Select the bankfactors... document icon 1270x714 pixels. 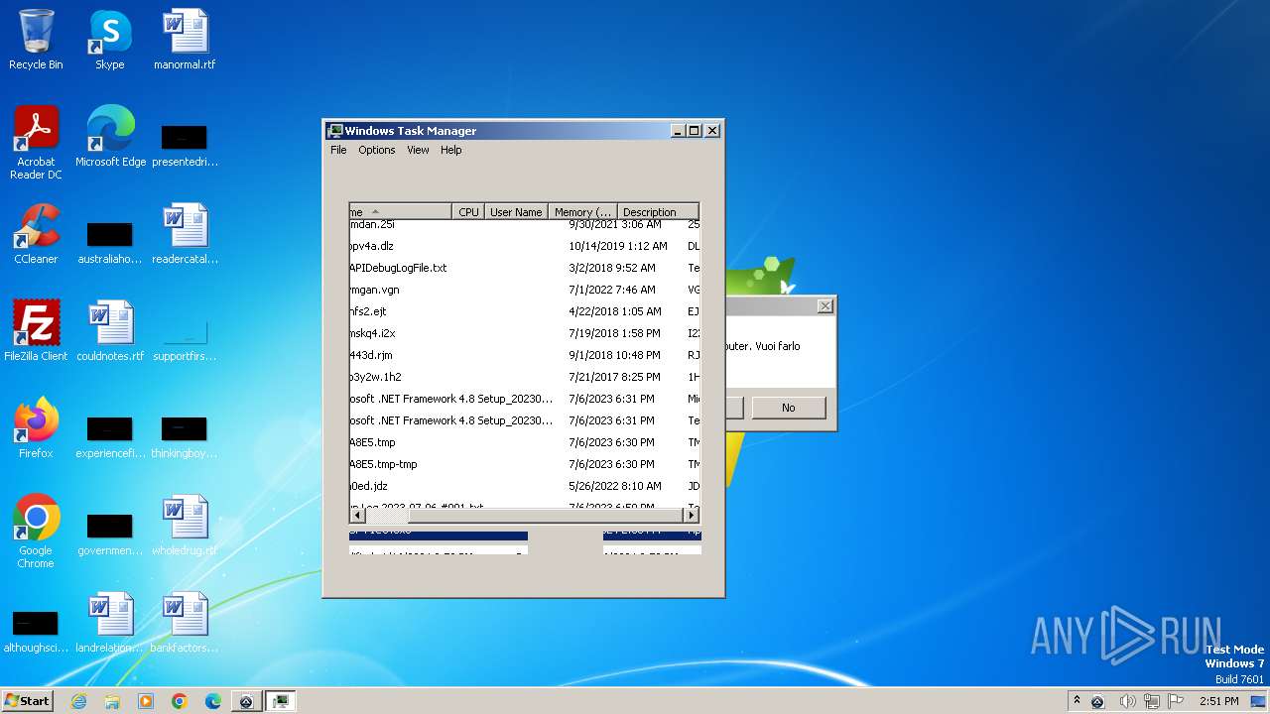185,622
